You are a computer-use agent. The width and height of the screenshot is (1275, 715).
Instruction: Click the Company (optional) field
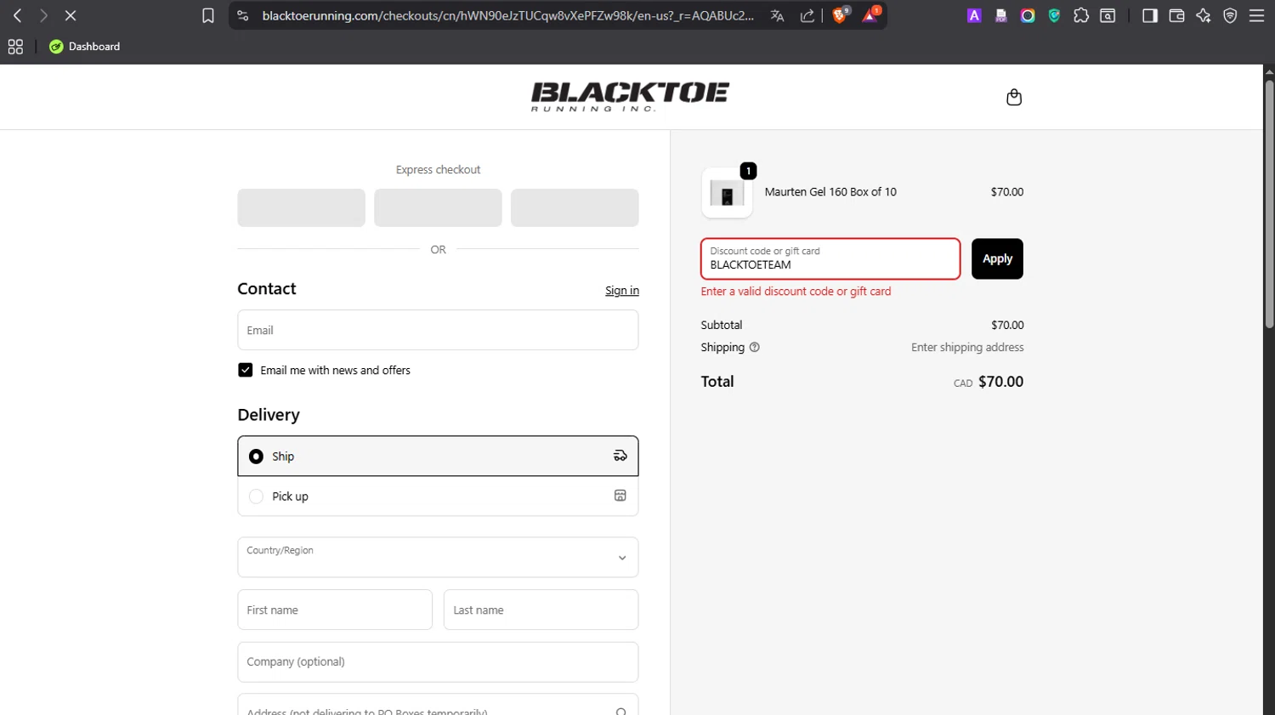[438, 661]
